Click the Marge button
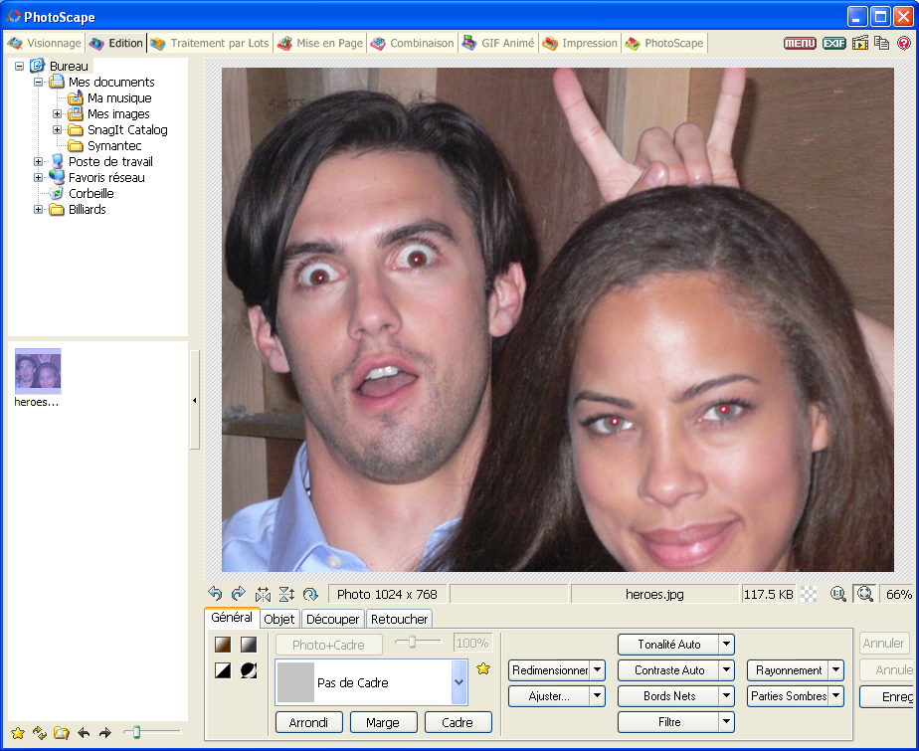The width and height of the screenshot is (919, 751). coord(383,721)
